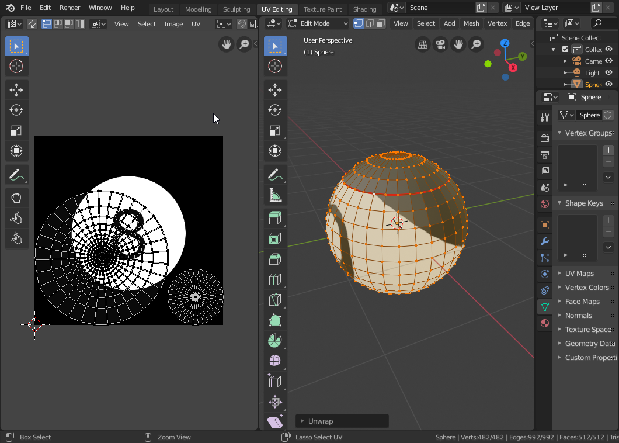Toggle Collection exclude checkbox in outliner
This screenshot has height=443, width=619.
click(x=565, y=50)
